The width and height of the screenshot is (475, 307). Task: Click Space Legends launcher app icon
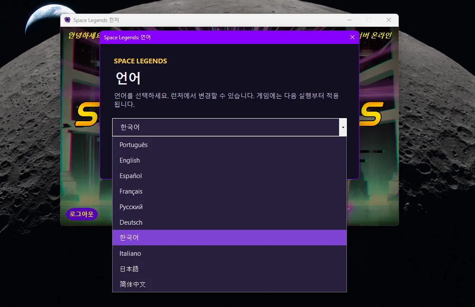click(x=67, y=20)
